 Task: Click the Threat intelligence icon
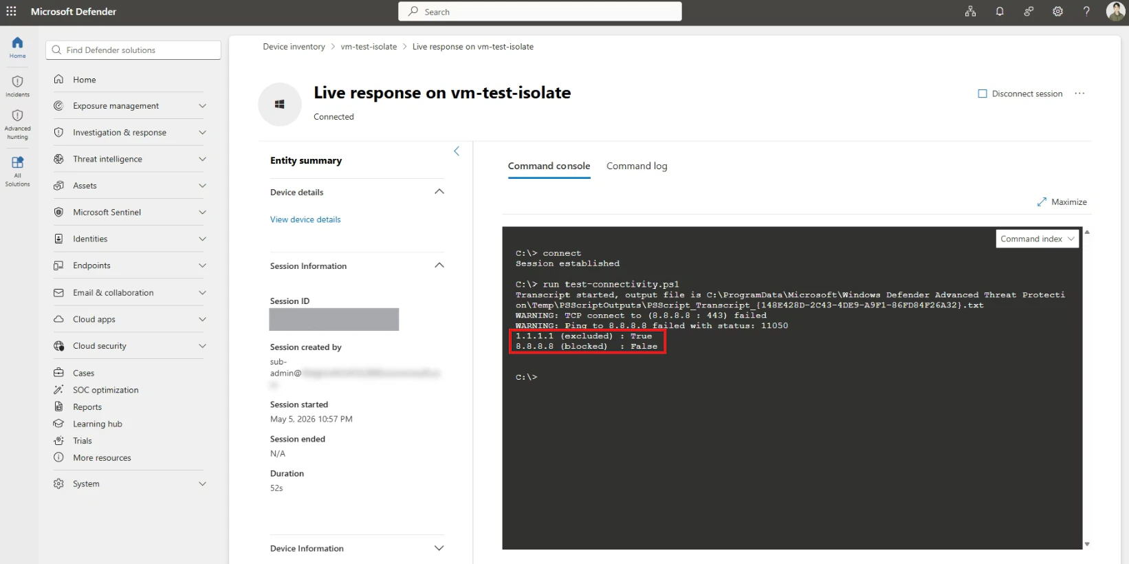59,159
